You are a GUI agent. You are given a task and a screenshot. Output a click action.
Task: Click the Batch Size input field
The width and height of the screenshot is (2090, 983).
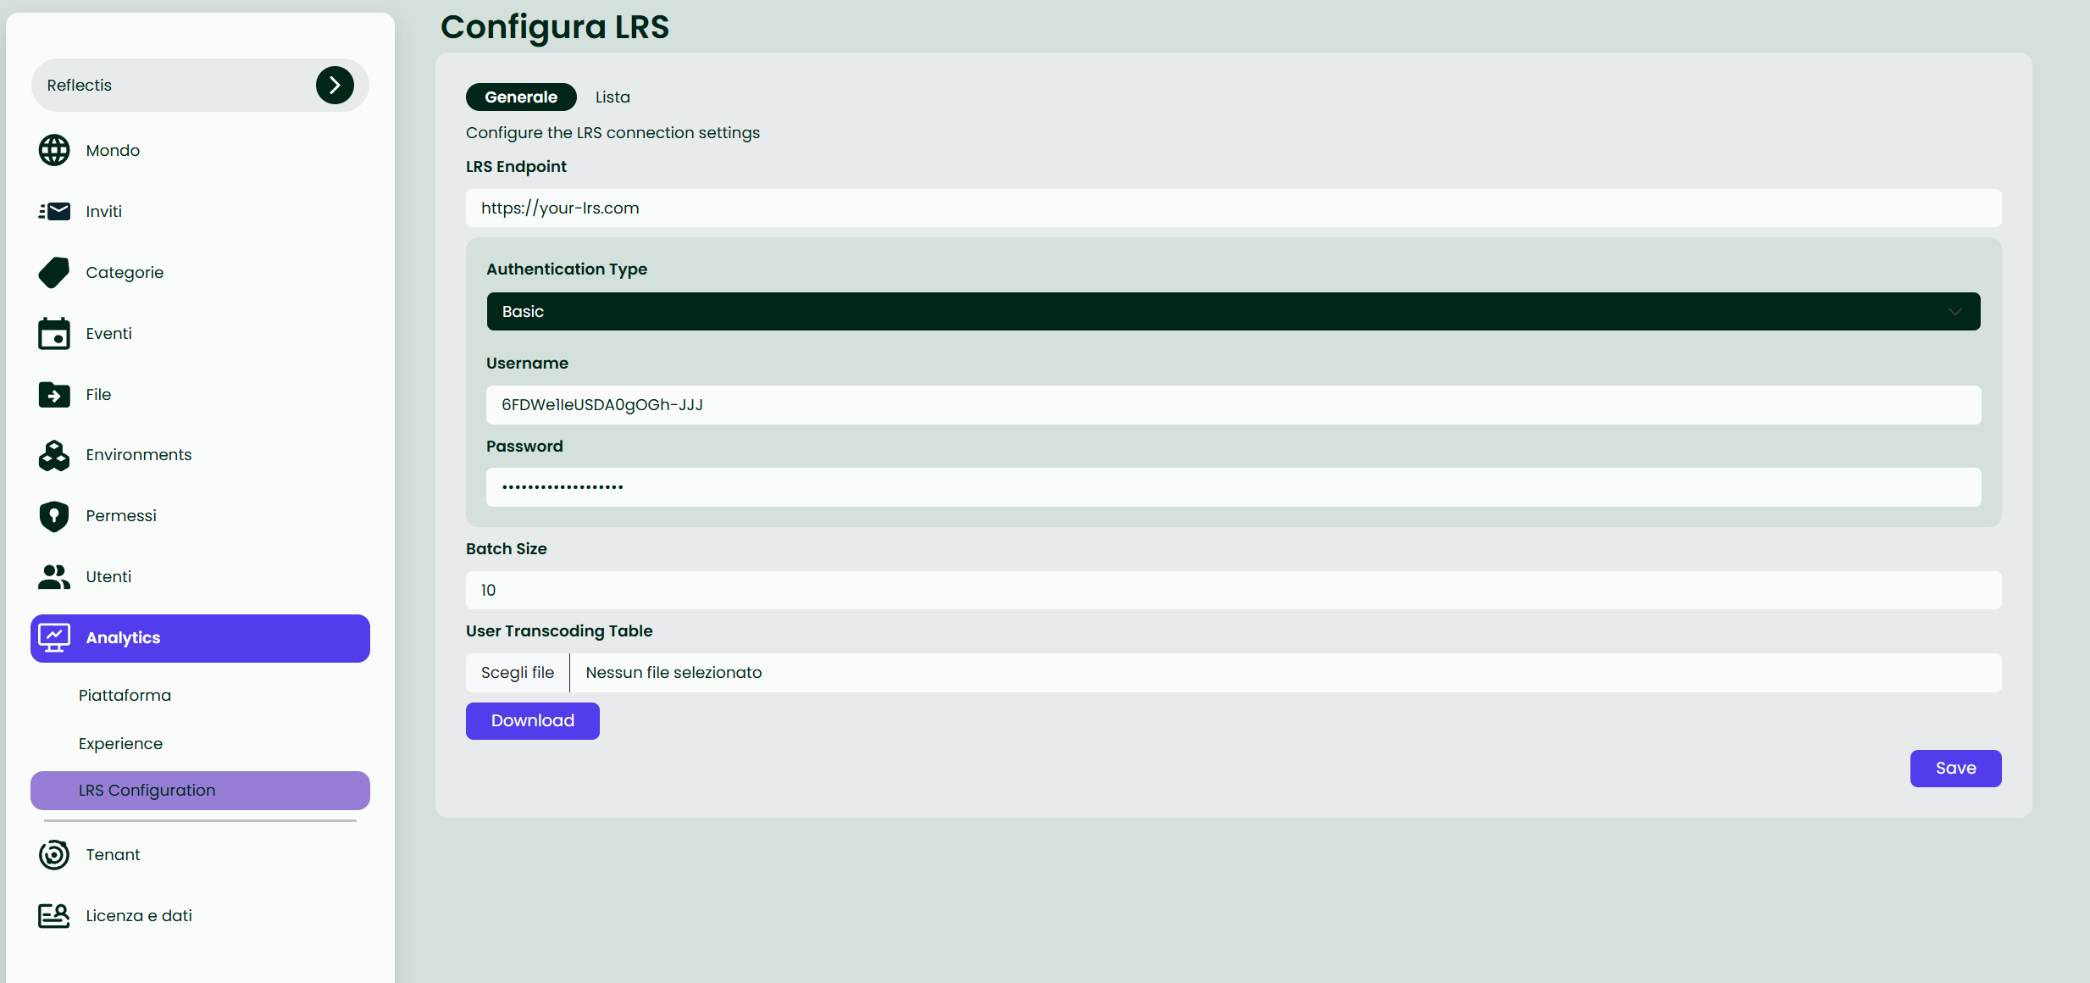click(x=1233, y=590)
